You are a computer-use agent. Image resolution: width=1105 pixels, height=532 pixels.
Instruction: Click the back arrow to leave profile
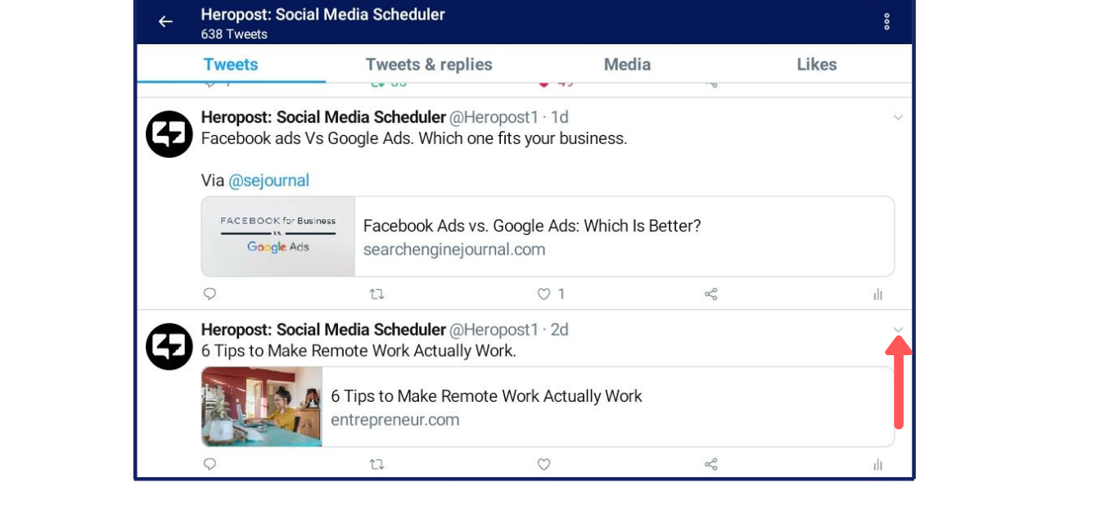[x=166, y=21]
